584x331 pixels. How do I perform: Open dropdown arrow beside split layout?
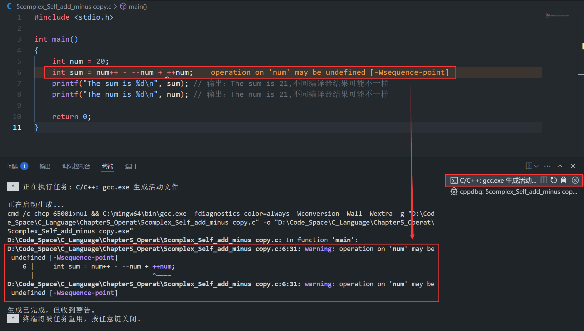[x=536, y=166]
